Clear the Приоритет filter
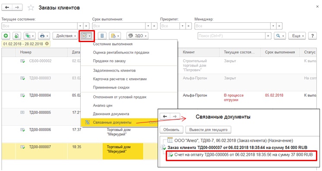This screenshot has height=171, width=322. pyautogui.click(x=189, y=26)
